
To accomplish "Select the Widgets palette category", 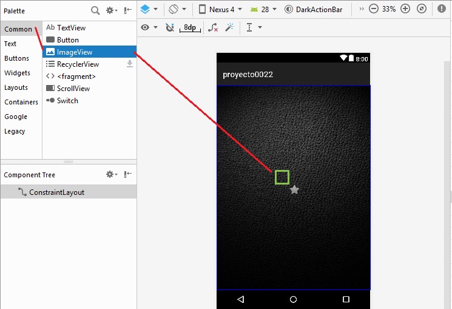I will point(17,73).
